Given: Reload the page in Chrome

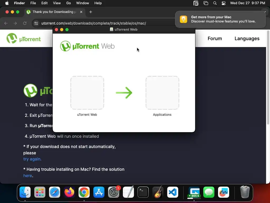Looking at the screenshot, I should point(25,23).
